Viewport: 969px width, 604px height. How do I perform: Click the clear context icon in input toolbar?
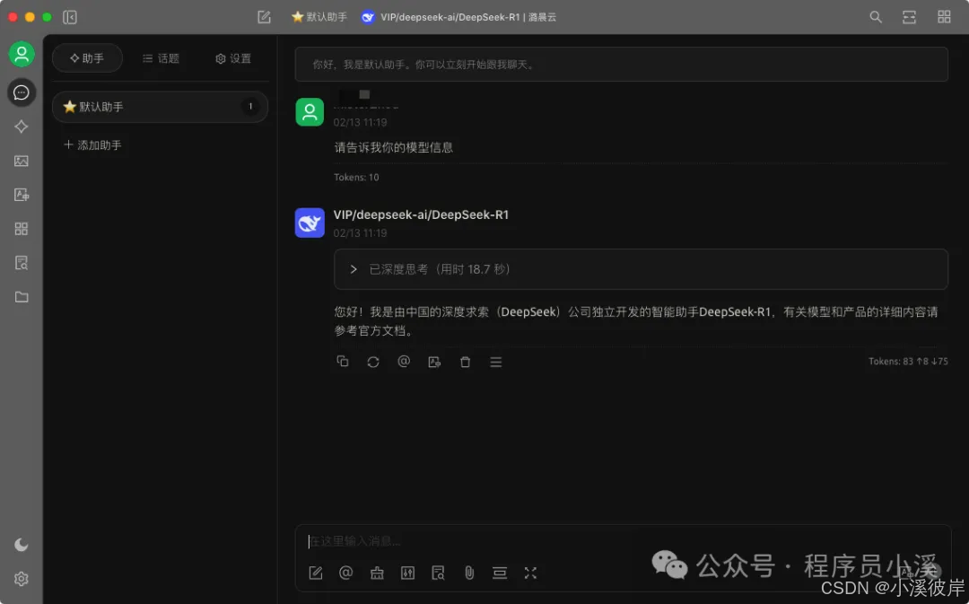(500, 573)
